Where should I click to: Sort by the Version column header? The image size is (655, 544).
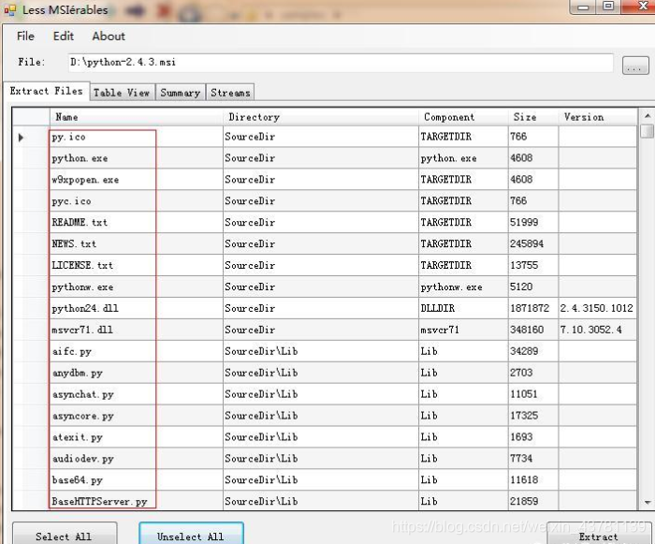click(x=597, y=117)
